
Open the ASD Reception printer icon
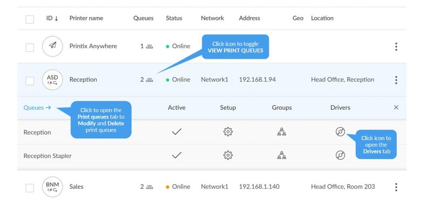coord(53,80)
